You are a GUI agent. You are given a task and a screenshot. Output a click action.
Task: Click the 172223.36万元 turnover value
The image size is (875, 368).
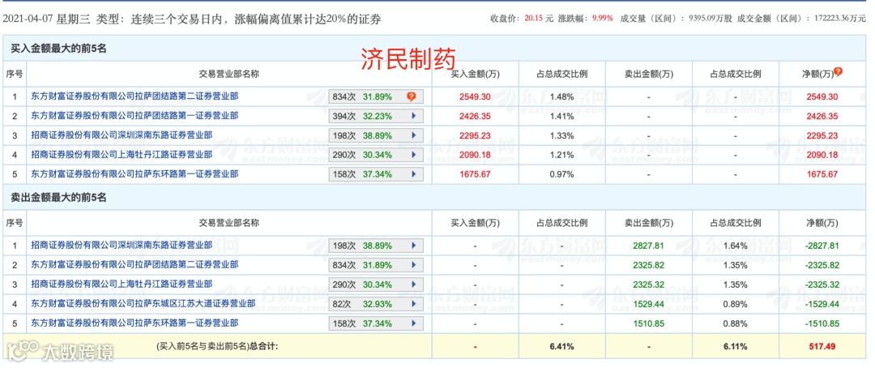coord(840,19)
